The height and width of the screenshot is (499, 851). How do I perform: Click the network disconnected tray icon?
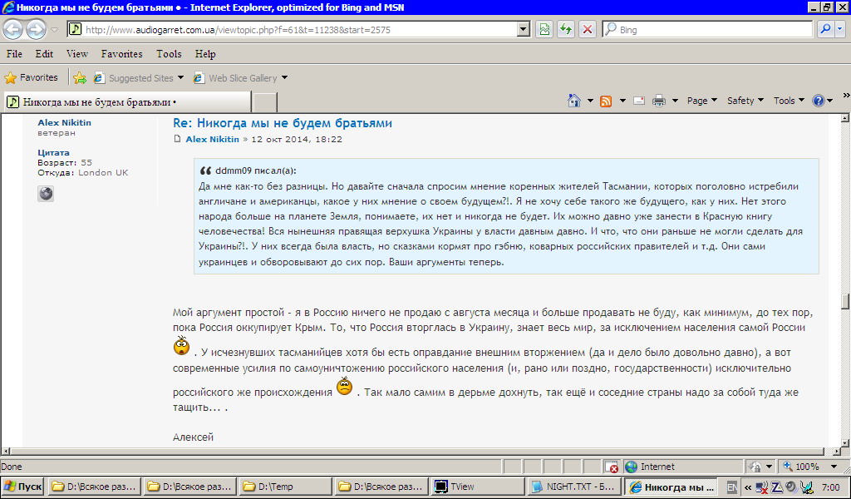[x=762, y=487]
